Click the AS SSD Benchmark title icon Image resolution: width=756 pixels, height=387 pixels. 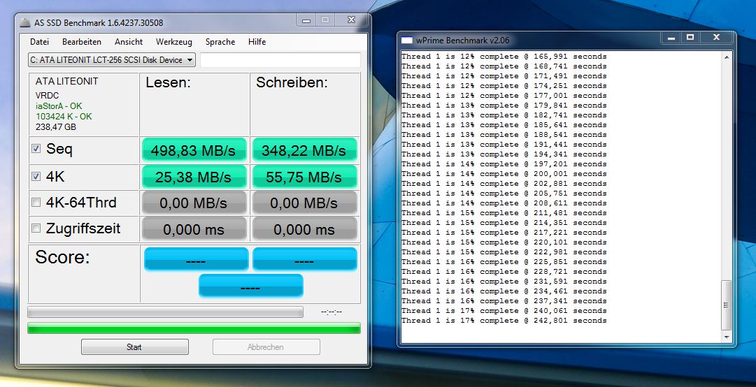(26, 22)
